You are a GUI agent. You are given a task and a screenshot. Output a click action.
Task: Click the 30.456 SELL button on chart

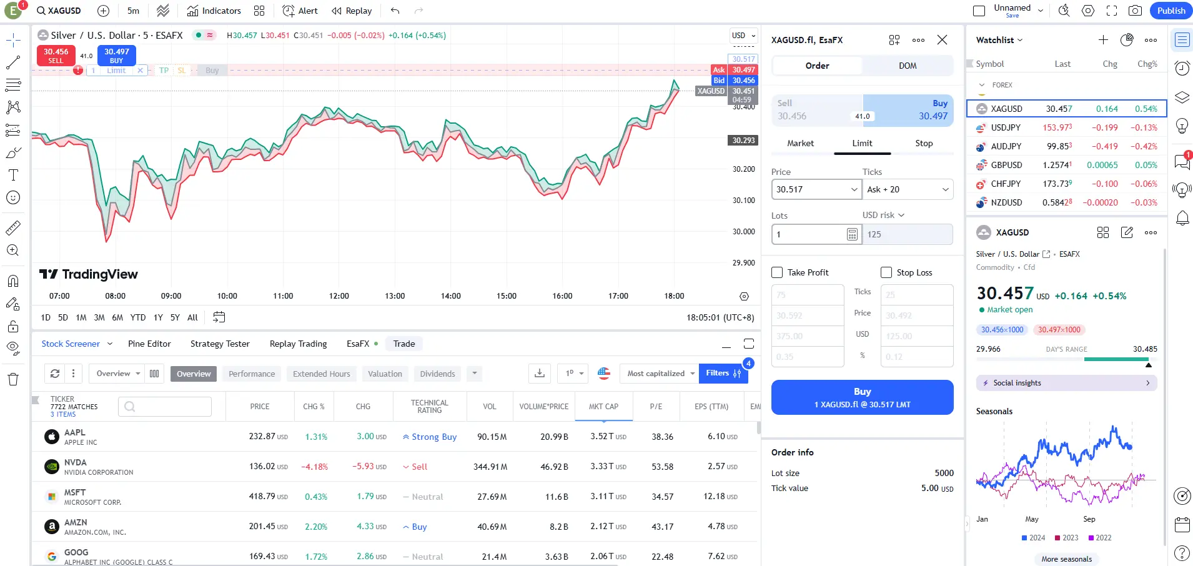(56, 56)
